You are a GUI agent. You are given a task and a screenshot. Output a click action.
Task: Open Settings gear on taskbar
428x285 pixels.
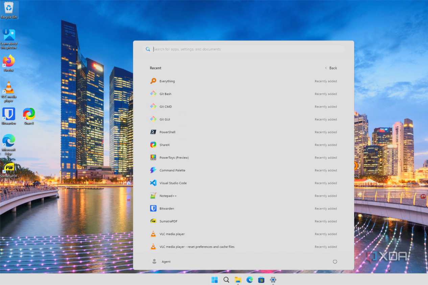[273, 280]
